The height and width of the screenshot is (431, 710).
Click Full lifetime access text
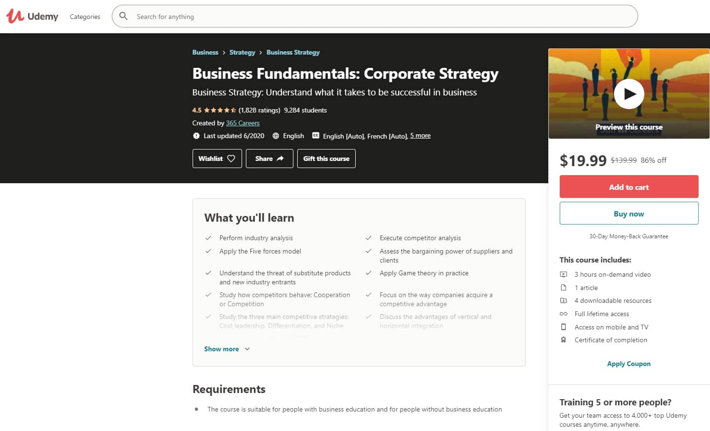(602, 314)
